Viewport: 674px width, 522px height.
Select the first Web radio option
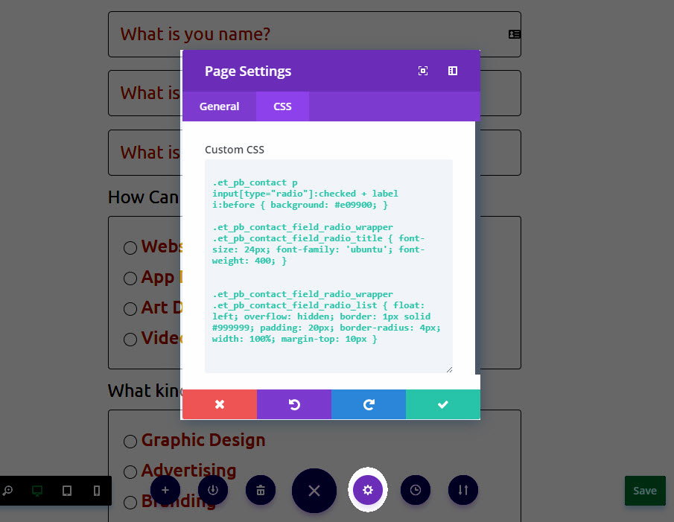pyautogui.click(x=130, y=248)
